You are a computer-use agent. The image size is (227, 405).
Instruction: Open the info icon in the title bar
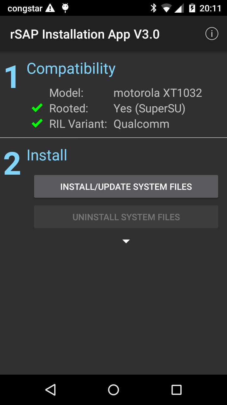(212, 34)
